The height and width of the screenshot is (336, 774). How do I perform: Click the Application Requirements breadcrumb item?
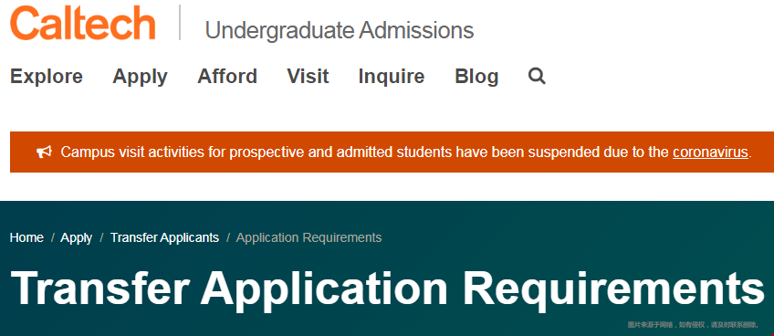309,238
